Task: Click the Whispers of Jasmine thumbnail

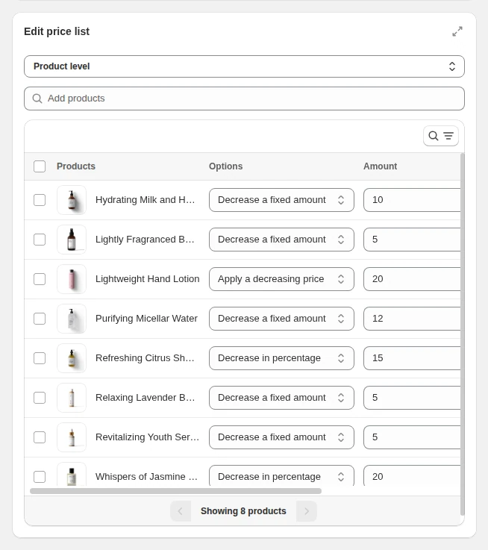Action: [x=72, y=474]
